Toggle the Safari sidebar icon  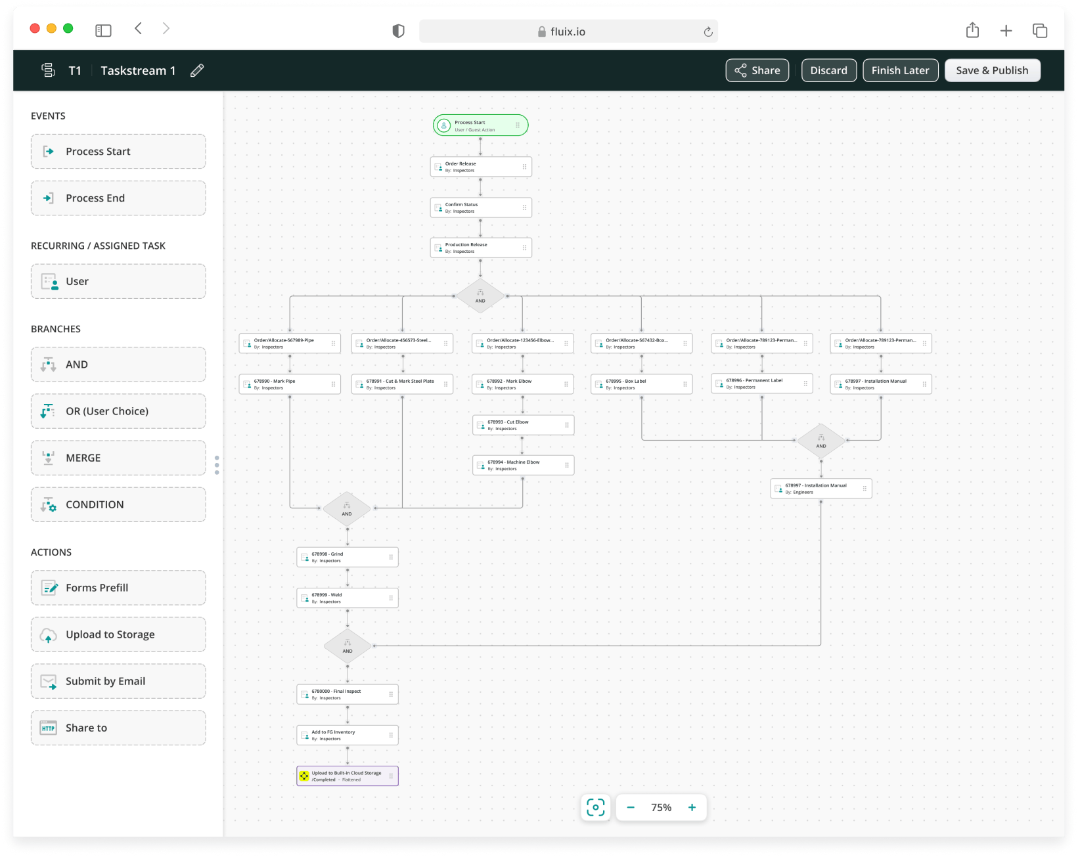point(103,30)
